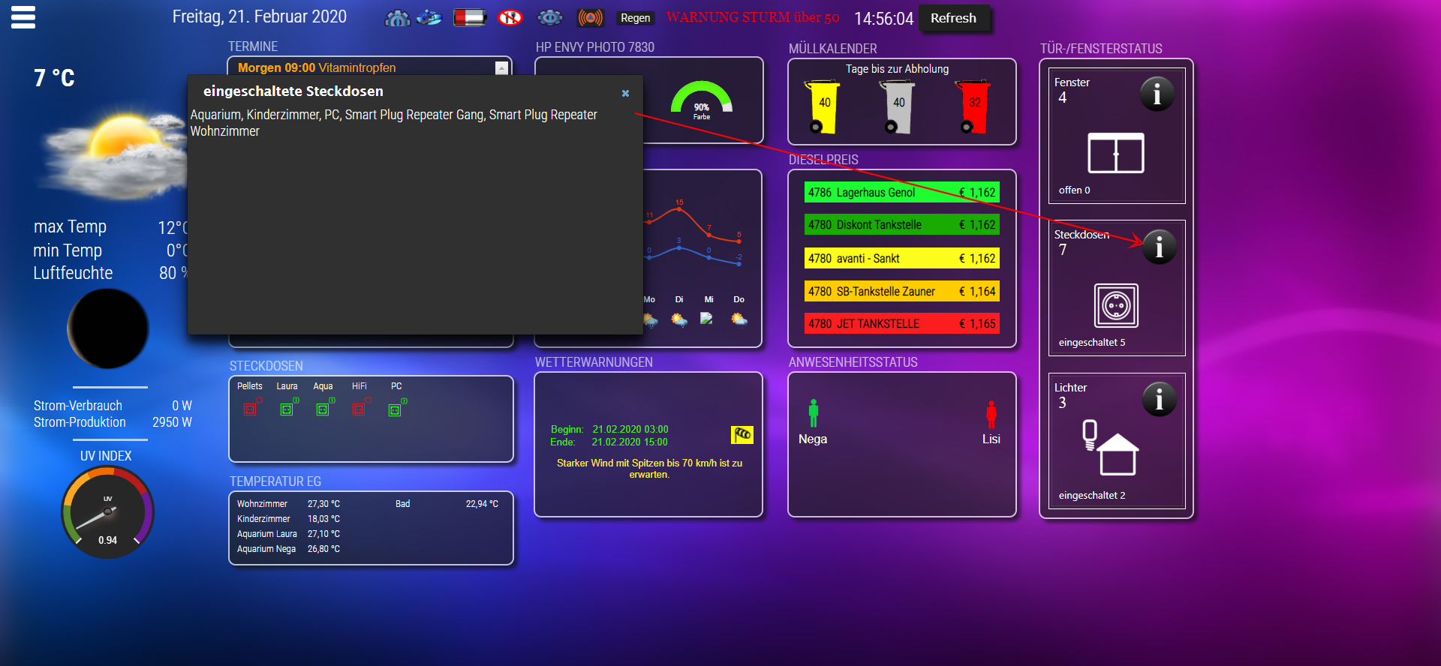Click the battery status icon
The height and width of the screenshot is (666, 1441).
click(470, 17)
